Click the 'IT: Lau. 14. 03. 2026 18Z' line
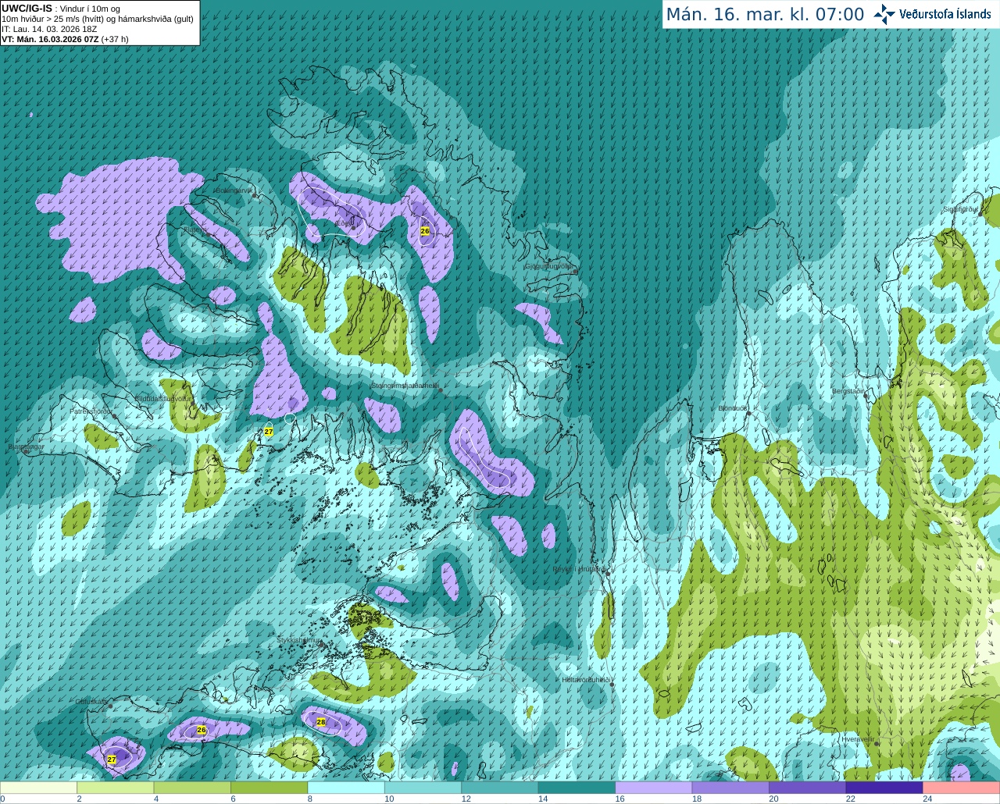This screenshot has height=804, width=1000. (x=49, y=29)
